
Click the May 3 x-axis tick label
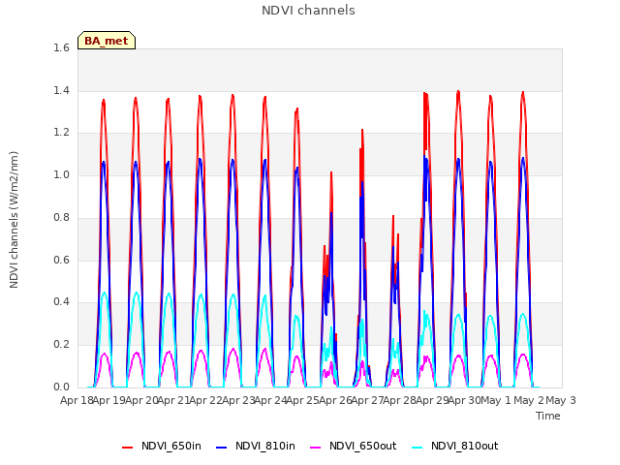click(561, 400)
